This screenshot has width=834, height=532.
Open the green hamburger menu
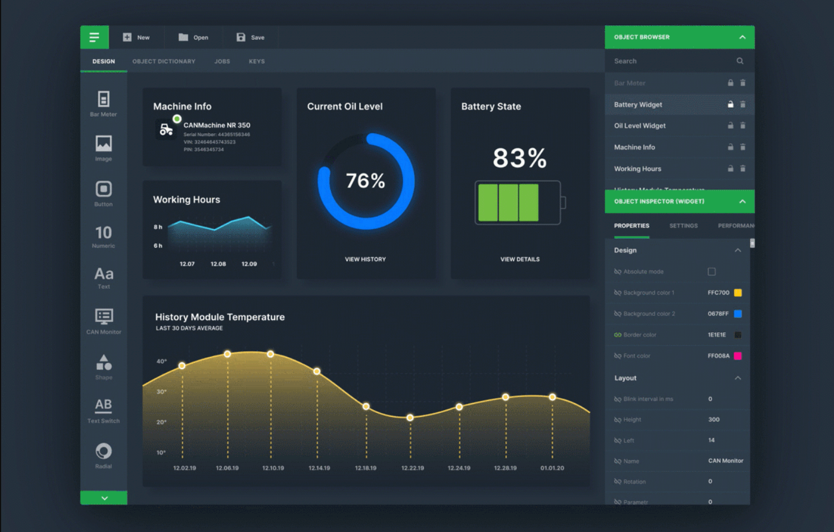tap(94, 37)
